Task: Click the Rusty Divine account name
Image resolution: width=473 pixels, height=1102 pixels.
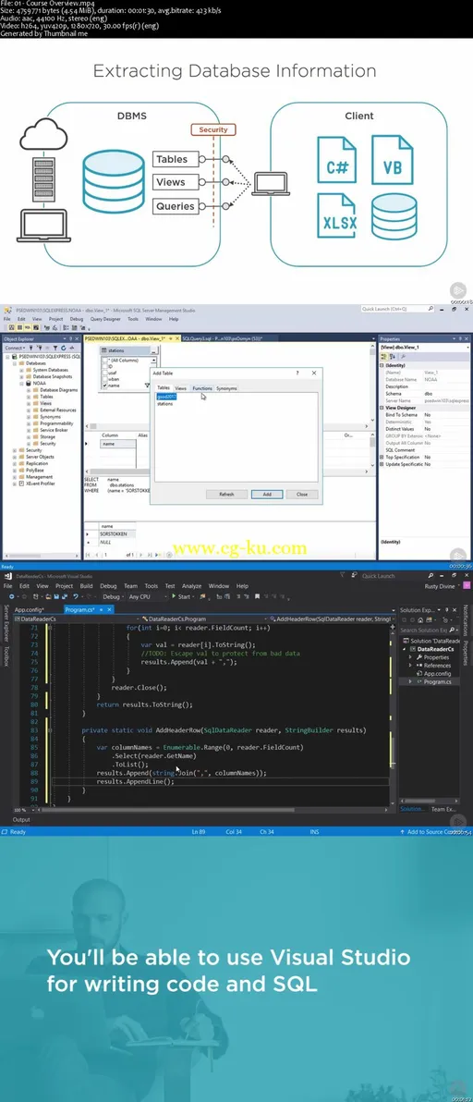Action: tap(442, 585)
